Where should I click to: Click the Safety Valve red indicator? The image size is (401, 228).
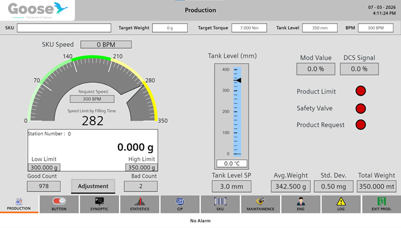pos(360,108)
